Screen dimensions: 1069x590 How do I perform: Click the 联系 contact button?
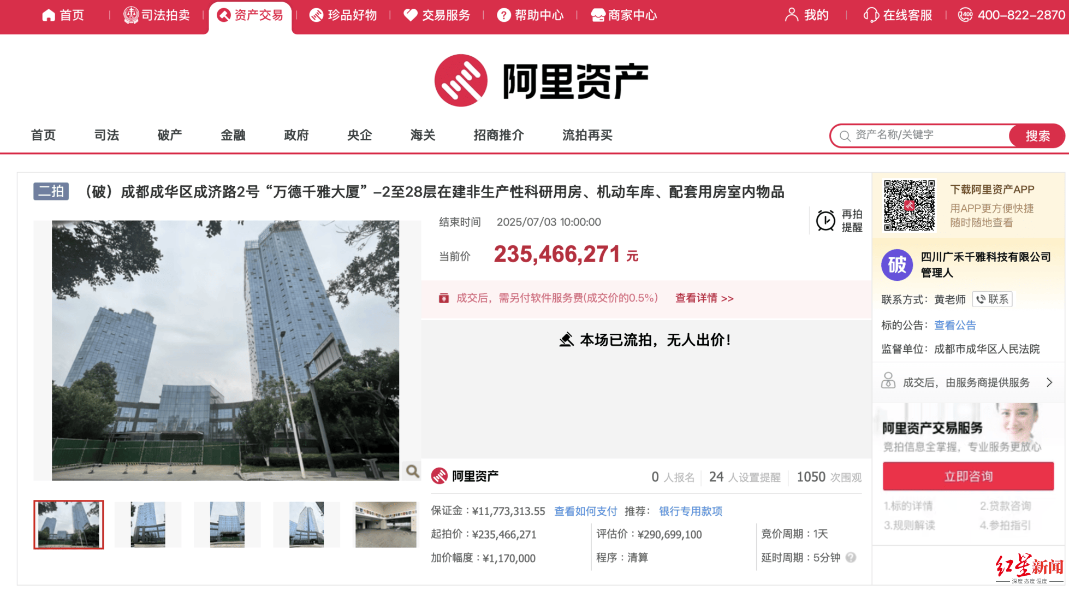pos(993,299)
